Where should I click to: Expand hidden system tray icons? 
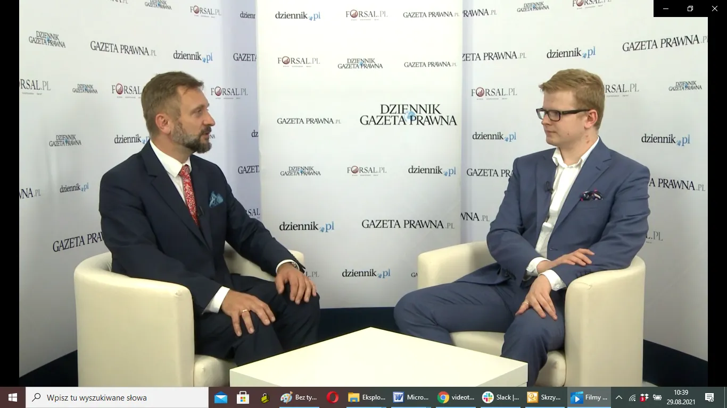(x=619, y=397)
